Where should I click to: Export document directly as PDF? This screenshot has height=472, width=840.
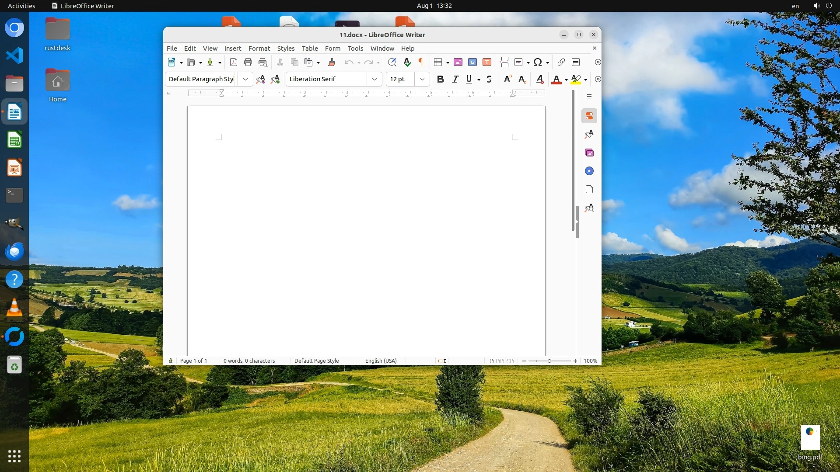[234, 62]
